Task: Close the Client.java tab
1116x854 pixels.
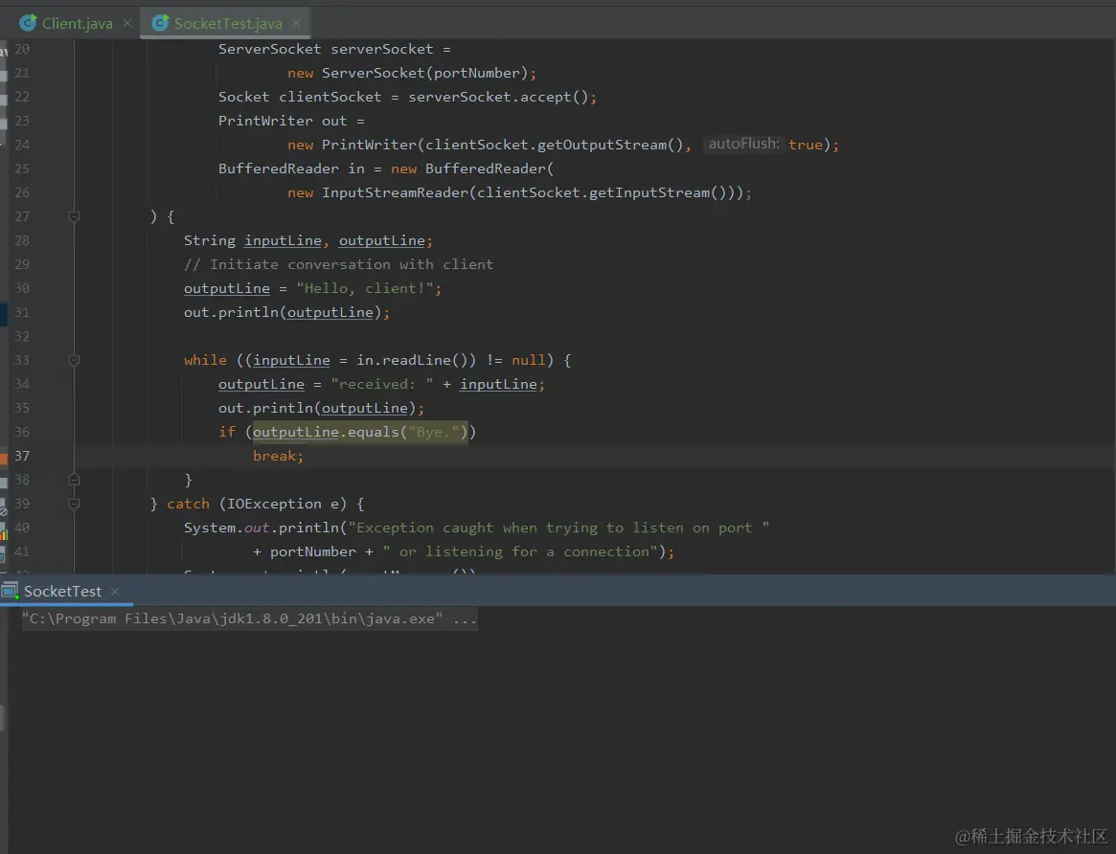Action: pos(127,24)
